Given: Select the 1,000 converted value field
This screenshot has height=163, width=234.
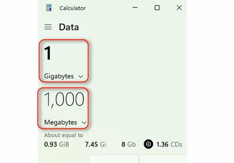Looking at the screenshot, I should pyautogui.click(x=64, y=100).
